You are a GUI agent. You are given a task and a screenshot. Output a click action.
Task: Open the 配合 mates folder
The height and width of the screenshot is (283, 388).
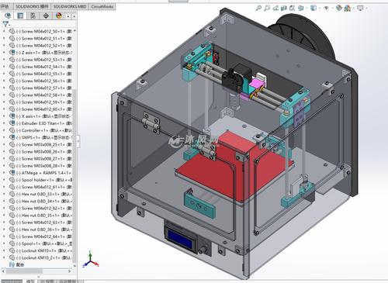click(x=16, y=264)
